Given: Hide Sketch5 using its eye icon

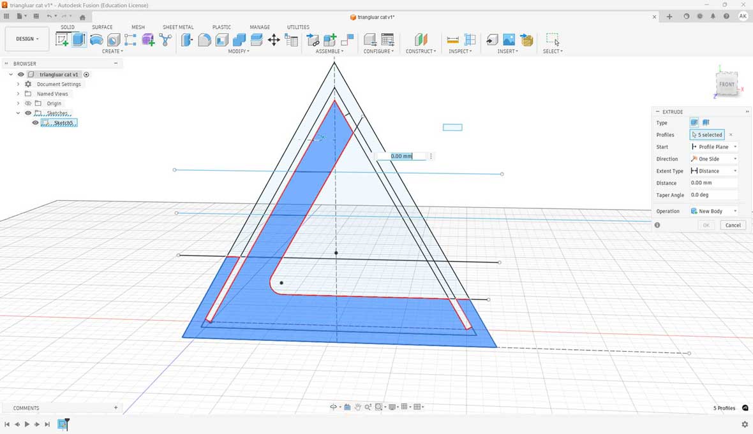Looking at the screenshot, I should 36,122.
